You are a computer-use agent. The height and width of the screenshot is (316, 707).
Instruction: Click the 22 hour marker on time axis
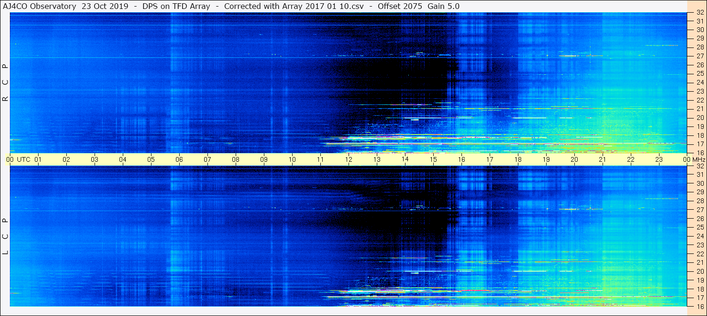pyautogui.click(x=631, y=159)
